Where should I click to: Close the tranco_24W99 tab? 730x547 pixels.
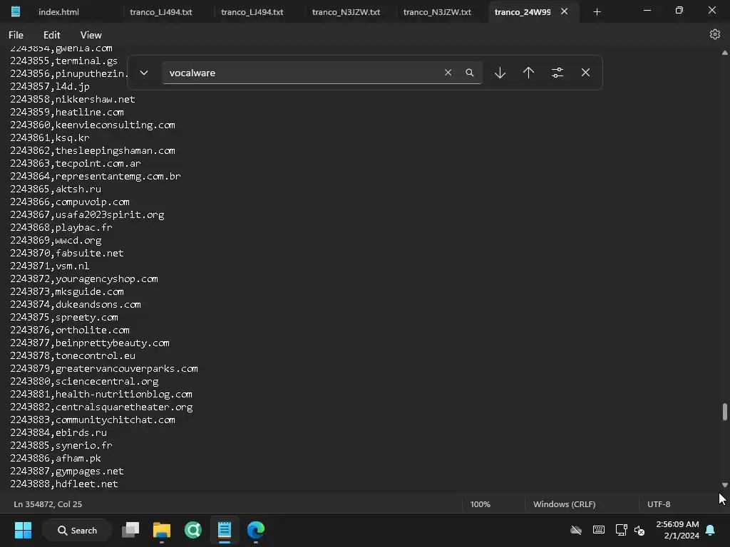[565, 11]
